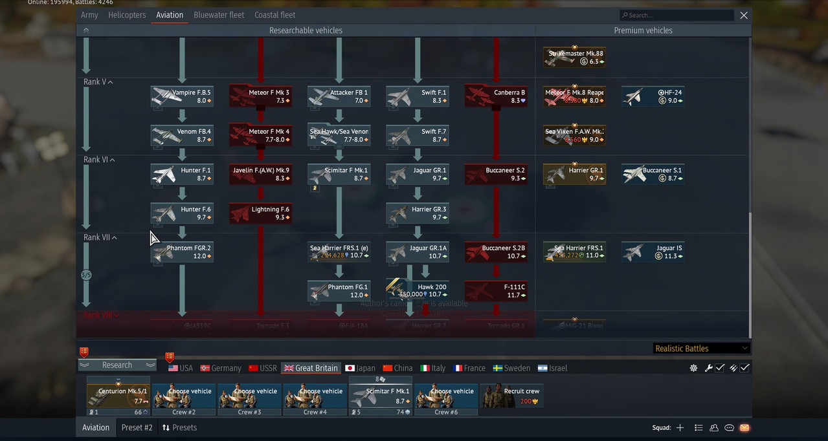This screenshot has width=828, height=441.
Task: Open the settings gear above crew slots
Action: point(693,368)
